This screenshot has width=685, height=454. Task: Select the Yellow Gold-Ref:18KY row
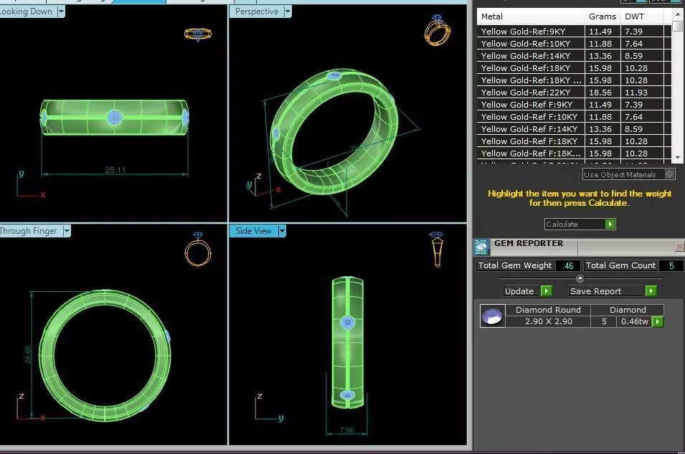pyautogui.click(x=574, y=68)
